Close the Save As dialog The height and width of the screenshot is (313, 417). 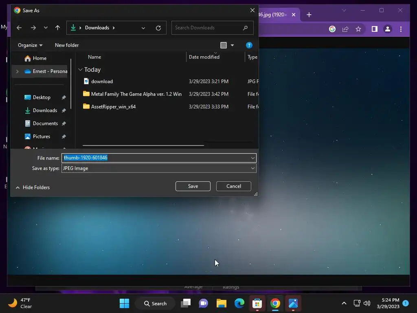click(252, 10)
